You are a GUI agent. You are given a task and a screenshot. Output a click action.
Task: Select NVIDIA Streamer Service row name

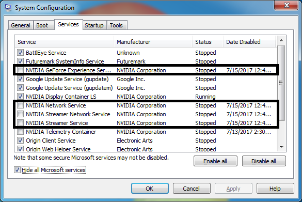click(x=57, y=123)
